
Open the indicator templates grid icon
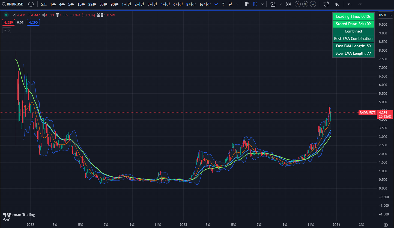tap(289, 4)
